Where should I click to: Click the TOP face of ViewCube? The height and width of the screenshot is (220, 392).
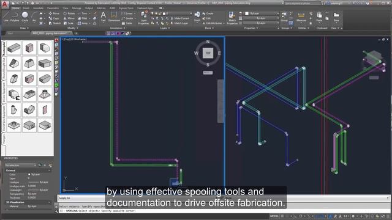(x=208, y=53)
